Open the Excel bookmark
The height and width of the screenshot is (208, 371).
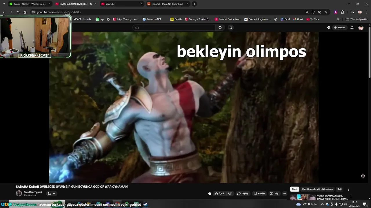click(285, 19)
